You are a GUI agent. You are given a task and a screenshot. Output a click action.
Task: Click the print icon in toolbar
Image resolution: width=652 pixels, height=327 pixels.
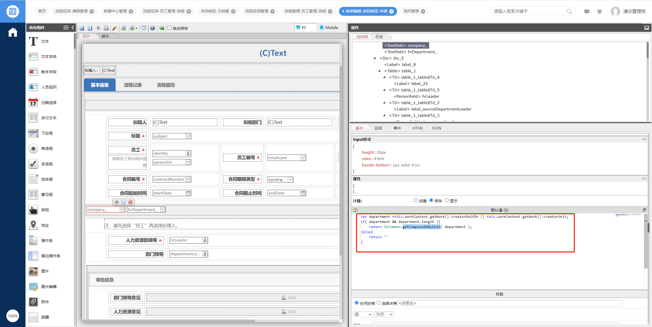click(106, 28)
